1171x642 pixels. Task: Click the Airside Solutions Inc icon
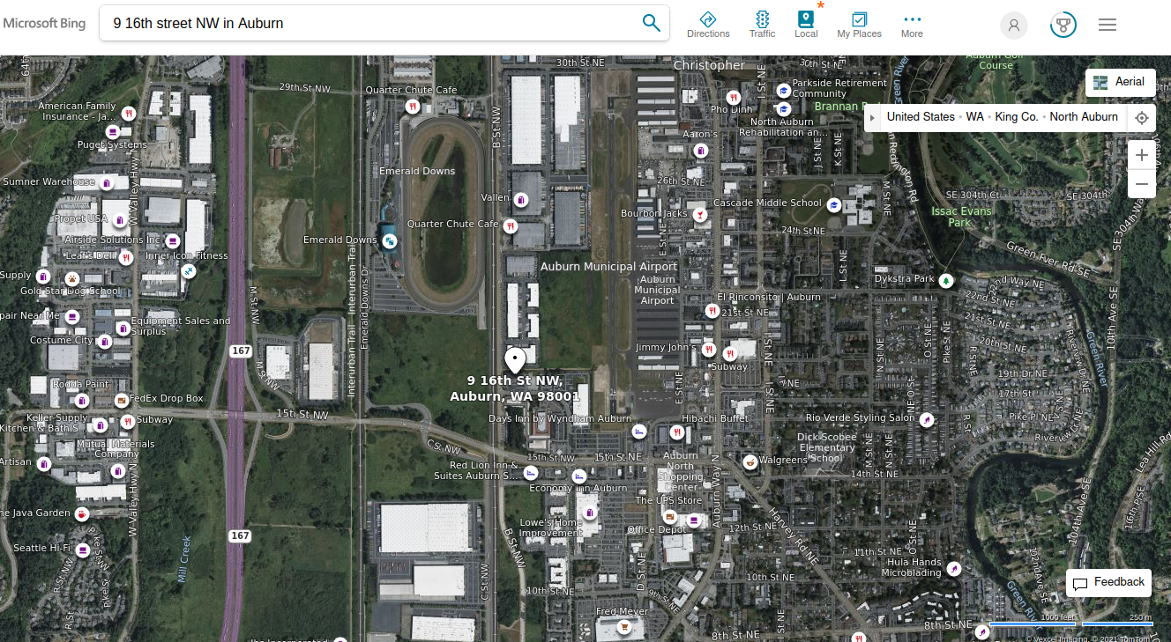pos(173,240)
